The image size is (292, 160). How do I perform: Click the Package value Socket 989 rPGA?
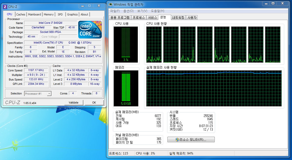click(50, 32)
